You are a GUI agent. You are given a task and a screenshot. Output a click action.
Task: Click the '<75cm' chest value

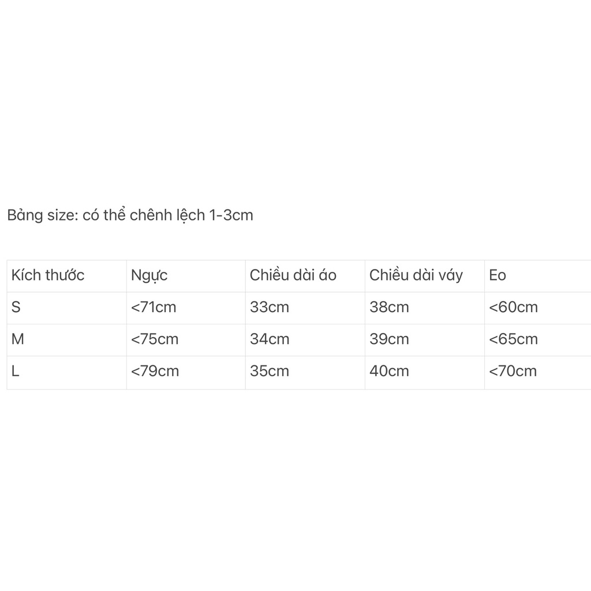pos(155,339)
